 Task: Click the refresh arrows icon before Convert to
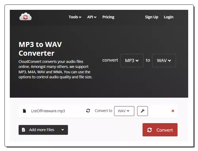[88, 111]
